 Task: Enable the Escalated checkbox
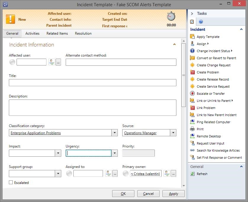(11, 182)
